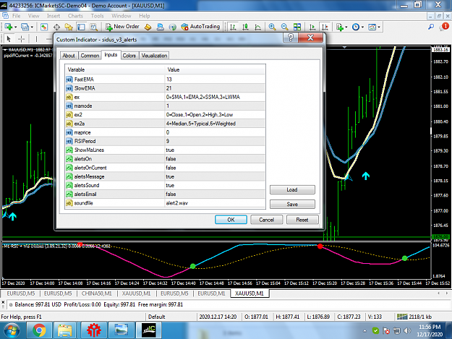Expand the Profiles dropdown arrow

tap(32, 27)
